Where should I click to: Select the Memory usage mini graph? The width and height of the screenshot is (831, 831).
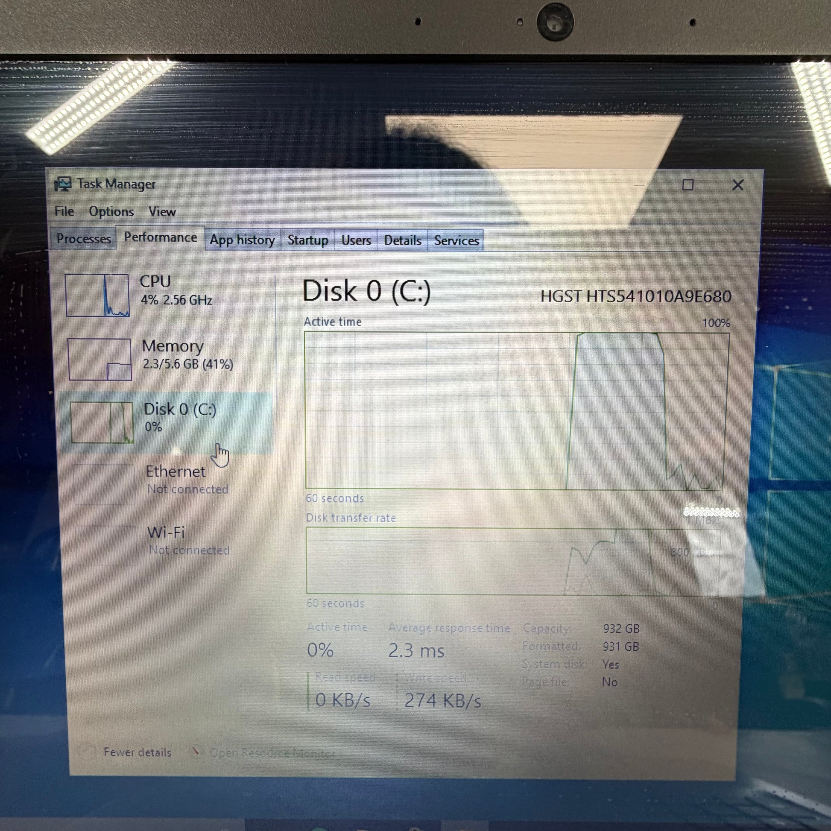coord(100,359)
